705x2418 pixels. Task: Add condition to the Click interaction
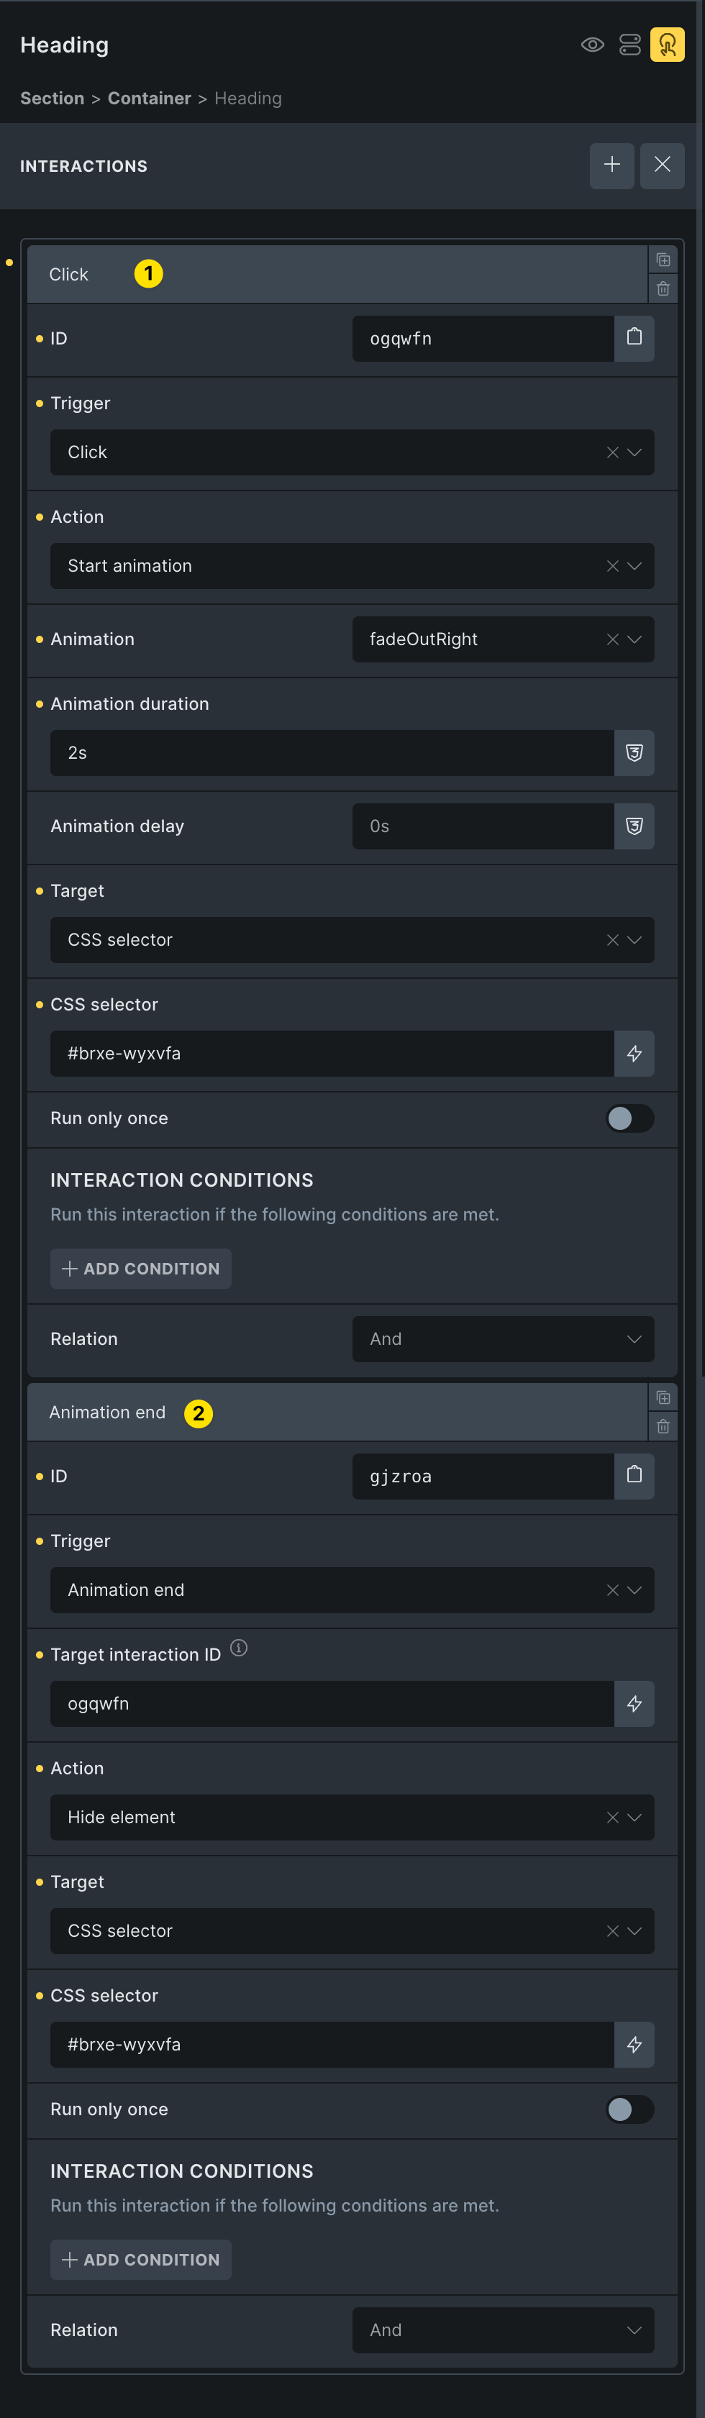pos(141,1268)
